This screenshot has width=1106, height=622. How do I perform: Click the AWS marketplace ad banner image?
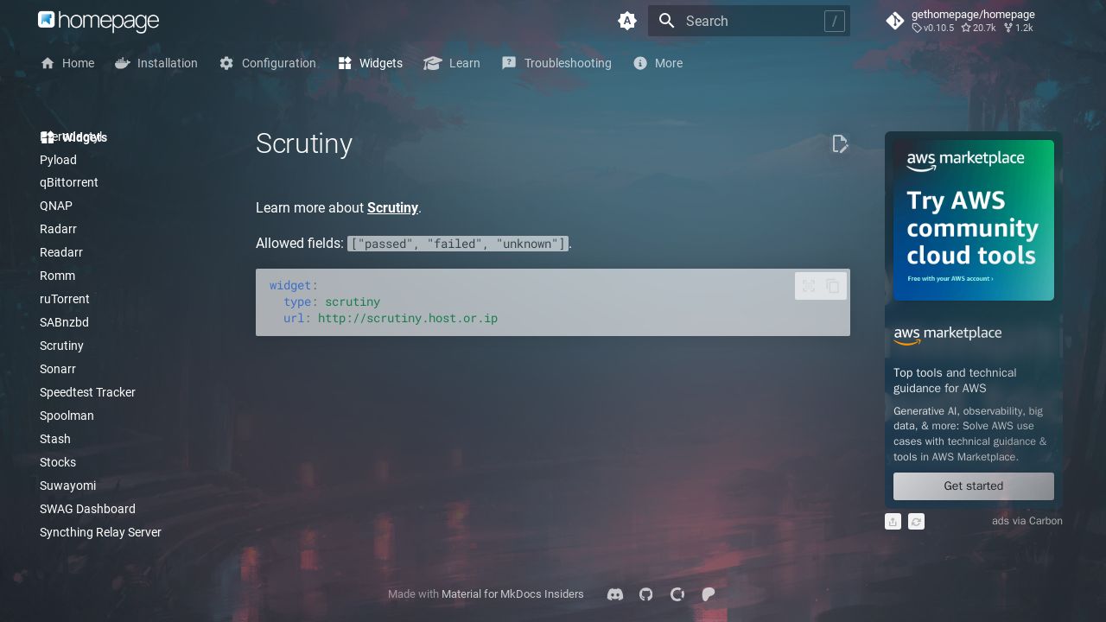click(973, 220)
